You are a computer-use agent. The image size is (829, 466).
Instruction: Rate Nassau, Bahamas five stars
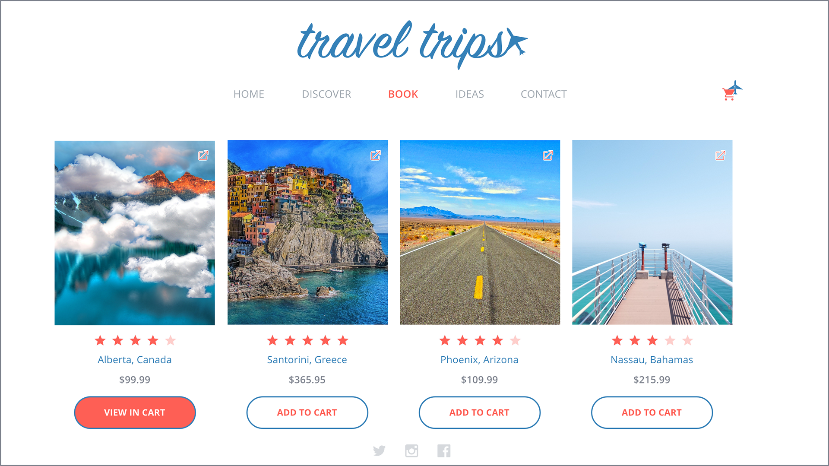[x=687, y=341]
